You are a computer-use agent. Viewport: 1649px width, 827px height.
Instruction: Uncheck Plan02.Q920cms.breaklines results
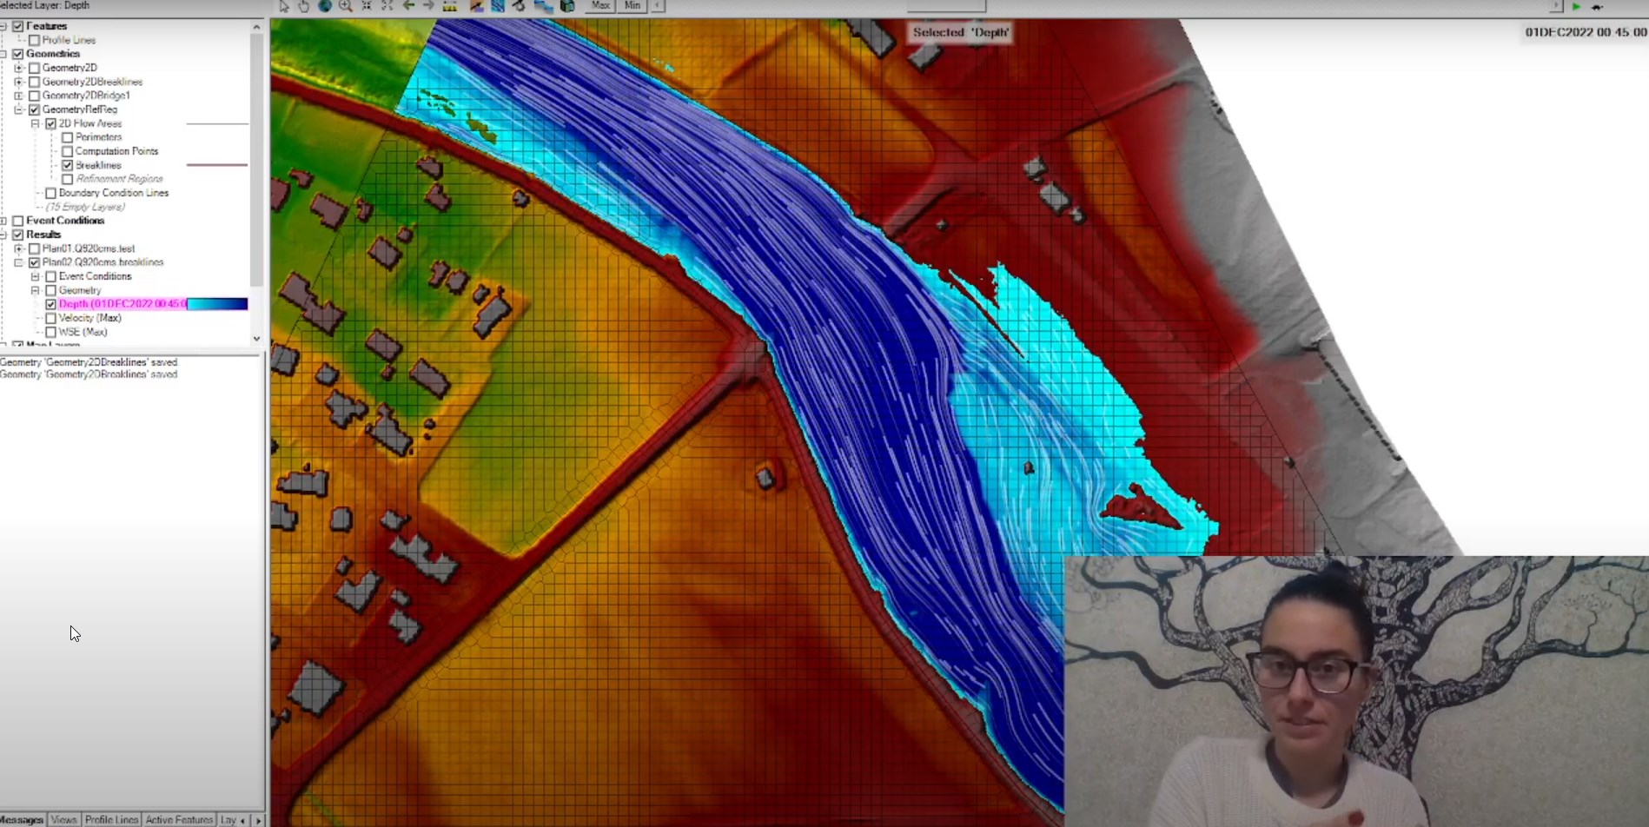[34, 262]
